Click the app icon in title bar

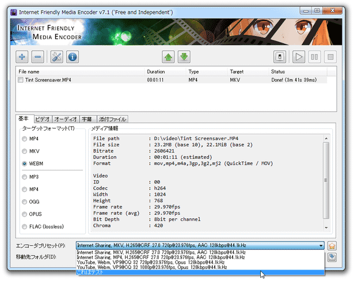(x=14, y=12)
